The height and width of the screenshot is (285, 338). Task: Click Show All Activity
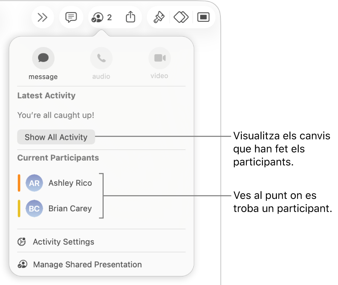point(56,137)
